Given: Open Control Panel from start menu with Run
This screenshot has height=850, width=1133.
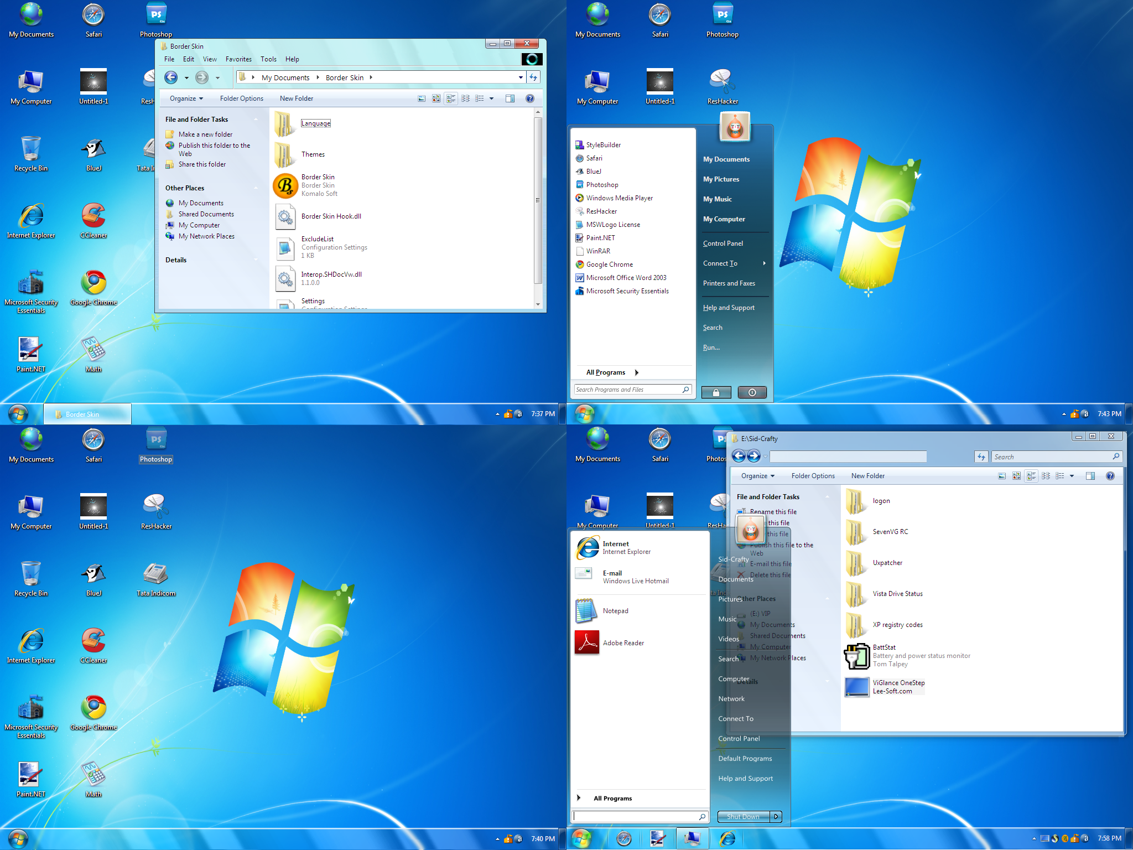Looking at the screenshot, I should (x=723, y=243).
